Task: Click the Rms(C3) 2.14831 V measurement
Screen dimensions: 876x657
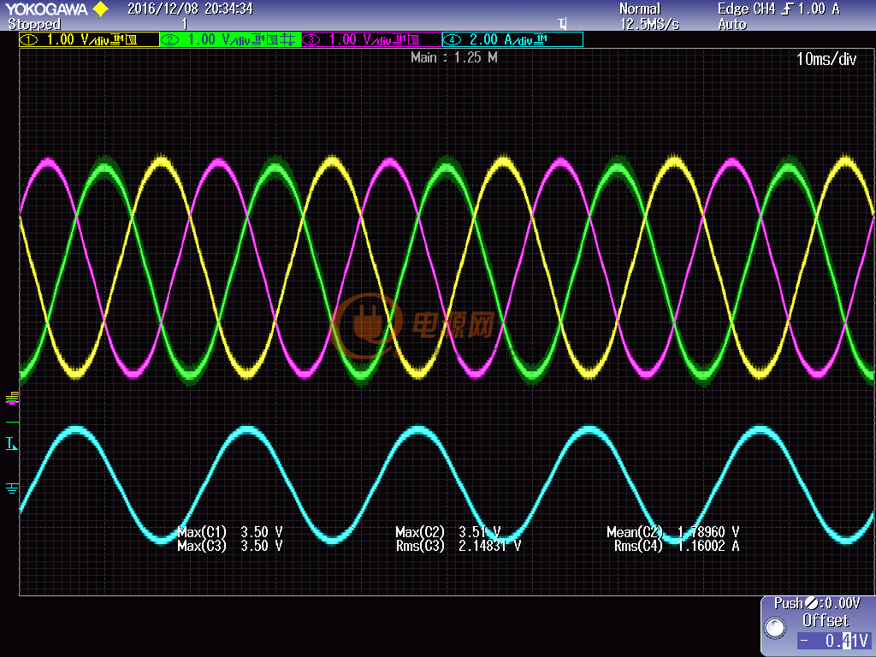Action: click(x=459, y=545)
